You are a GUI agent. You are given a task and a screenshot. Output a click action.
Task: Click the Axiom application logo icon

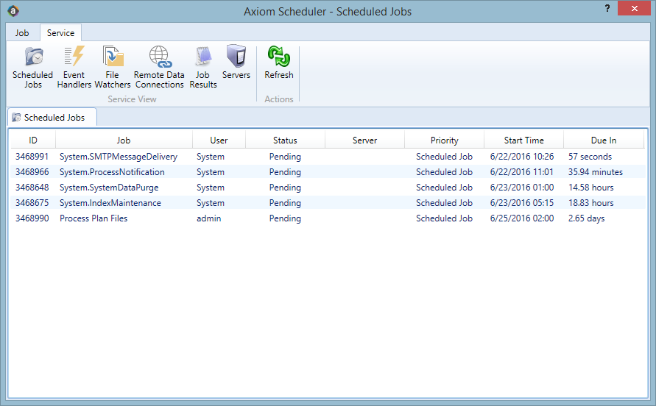[x=13, y=11]
